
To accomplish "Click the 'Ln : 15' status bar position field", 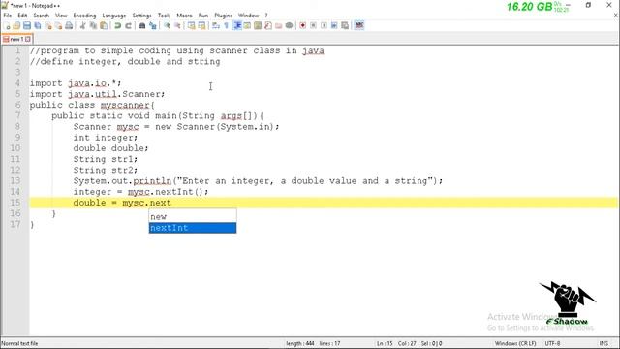I will pos(385,343).
